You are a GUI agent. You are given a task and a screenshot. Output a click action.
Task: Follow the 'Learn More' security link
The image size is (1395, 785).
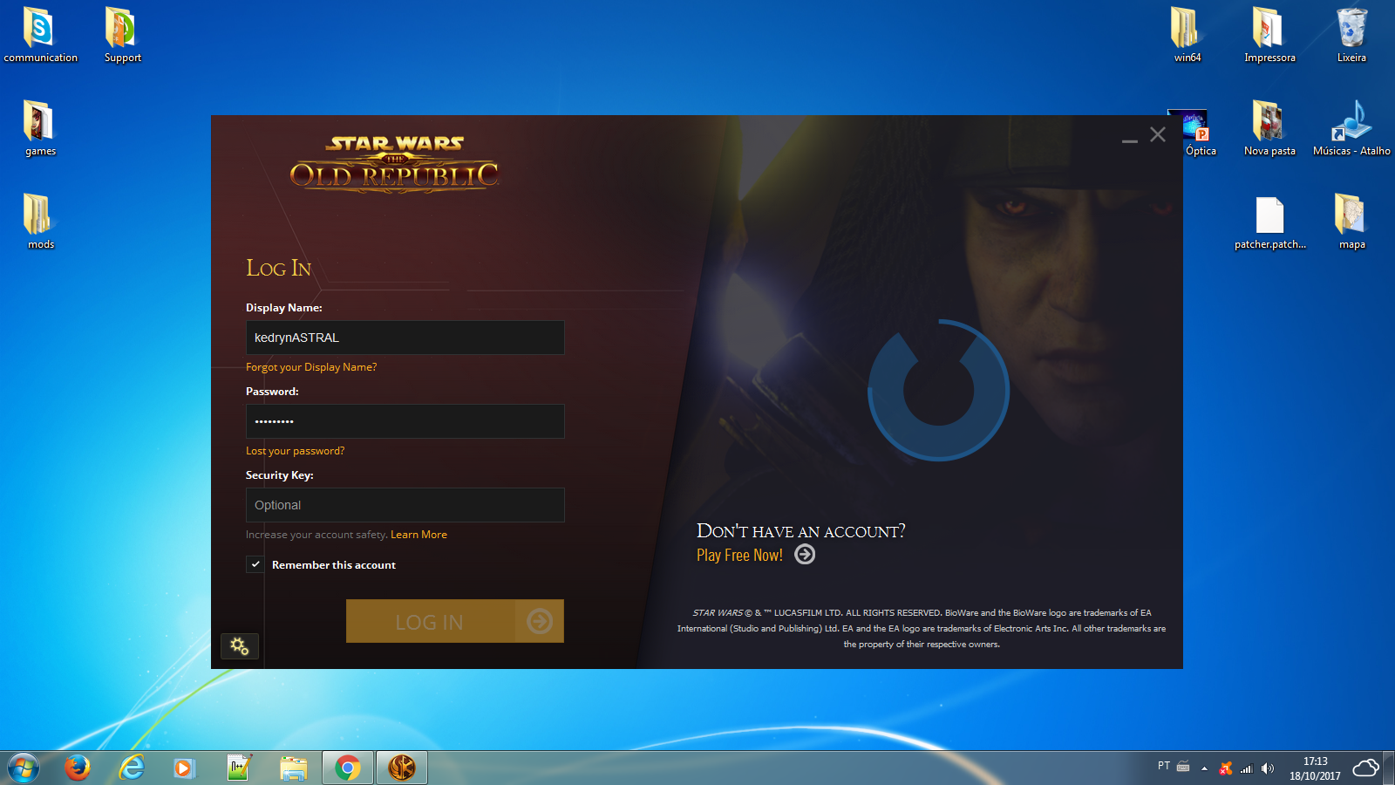pos(418,535)
